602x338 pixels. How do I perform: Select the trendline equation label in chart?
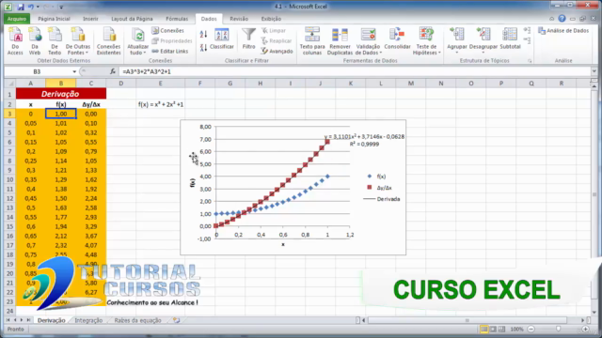tap(364, 140)
